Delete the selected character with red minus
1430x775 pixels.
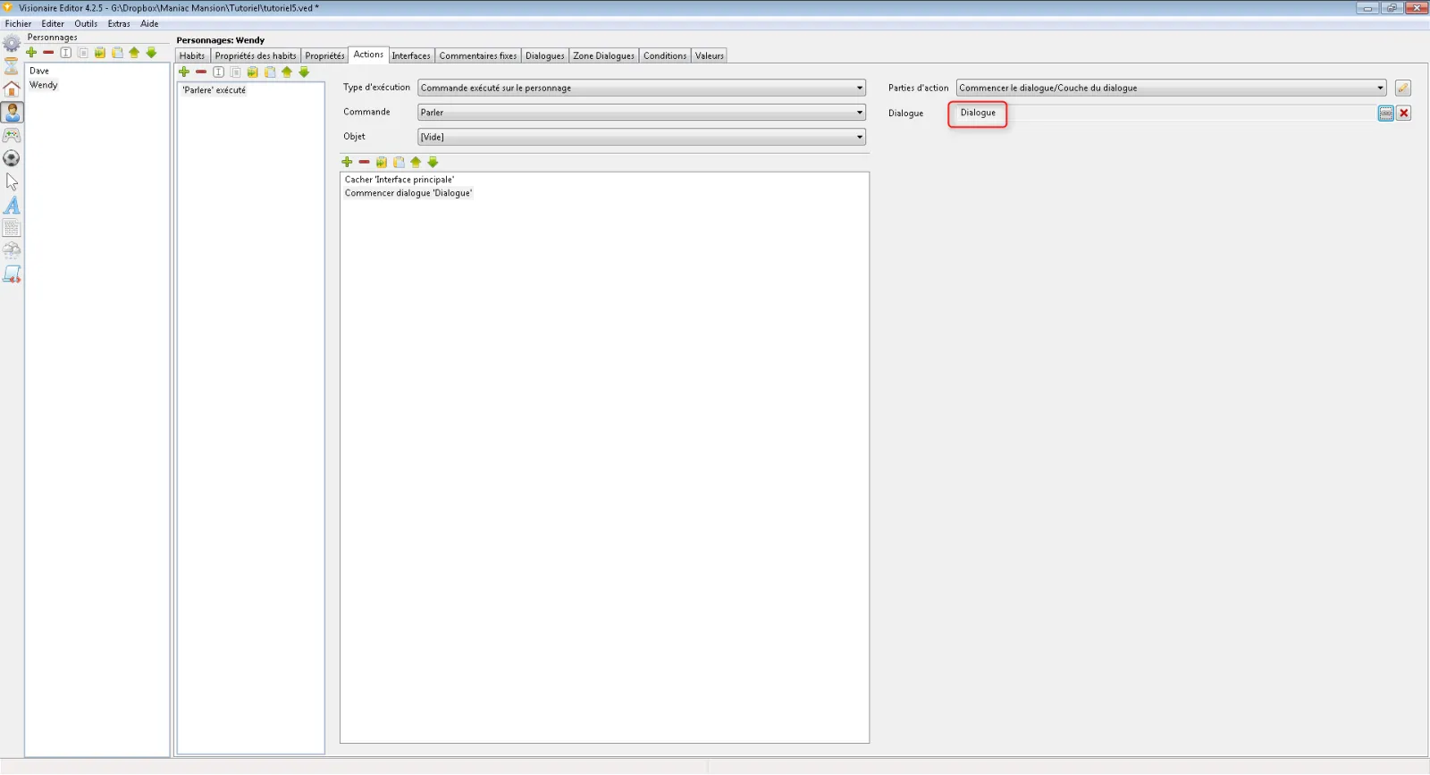[x=48, y=53]
